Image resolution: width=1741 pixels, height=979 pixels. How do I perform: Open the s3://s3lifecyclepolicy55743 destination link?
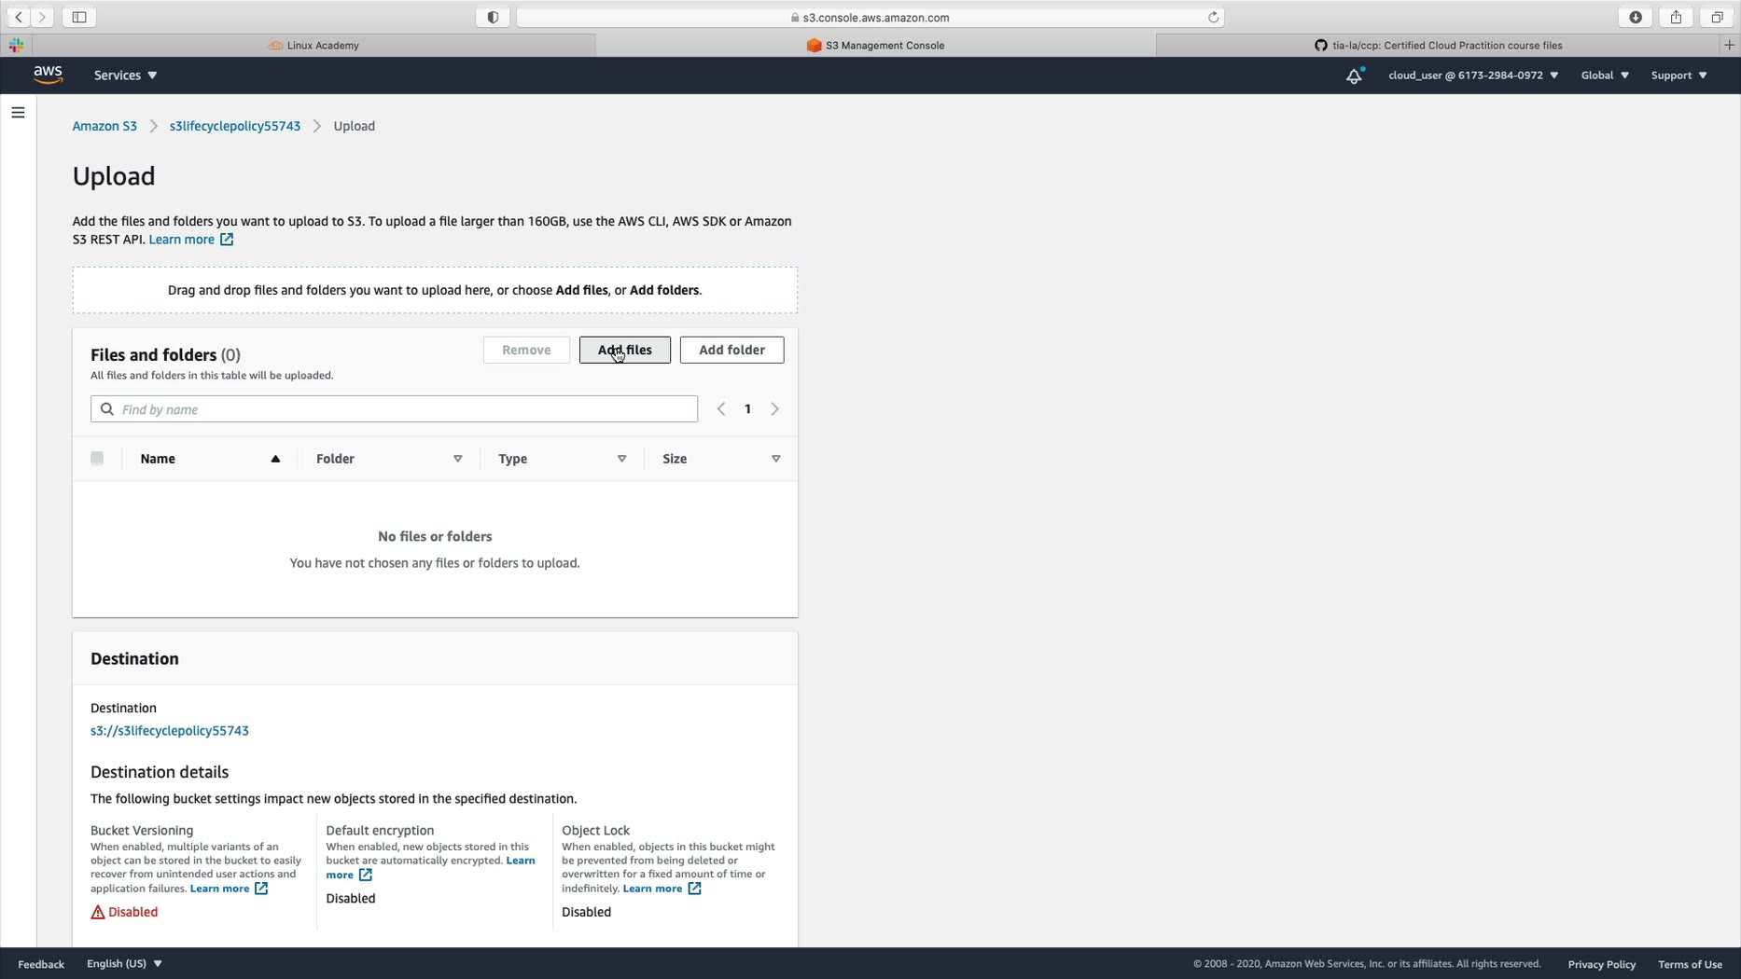click(170, 731)
